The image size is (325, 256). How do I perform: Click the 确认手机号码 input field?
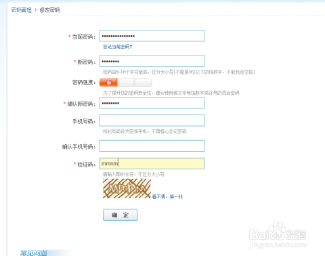point(152,146)
